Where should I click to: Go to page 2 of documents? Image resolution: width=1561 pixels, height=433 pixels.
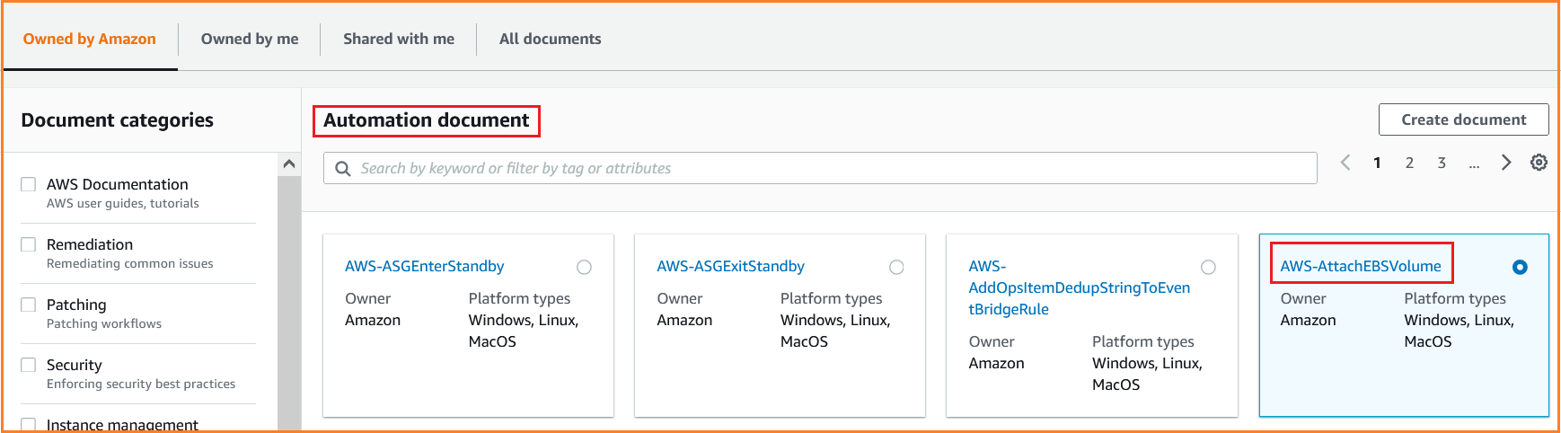[1409, 163]
